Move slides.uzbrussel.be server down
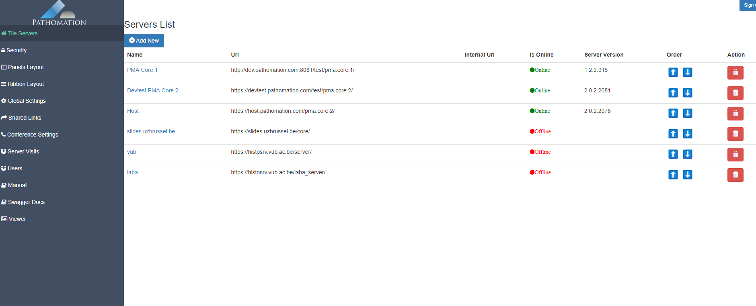 (688, 134)
